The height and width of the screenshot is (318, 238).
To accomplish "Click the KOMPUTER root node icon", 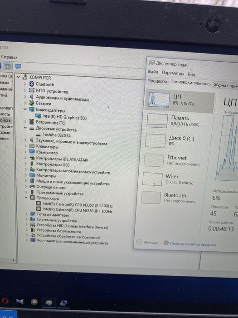I will point(25,77).
